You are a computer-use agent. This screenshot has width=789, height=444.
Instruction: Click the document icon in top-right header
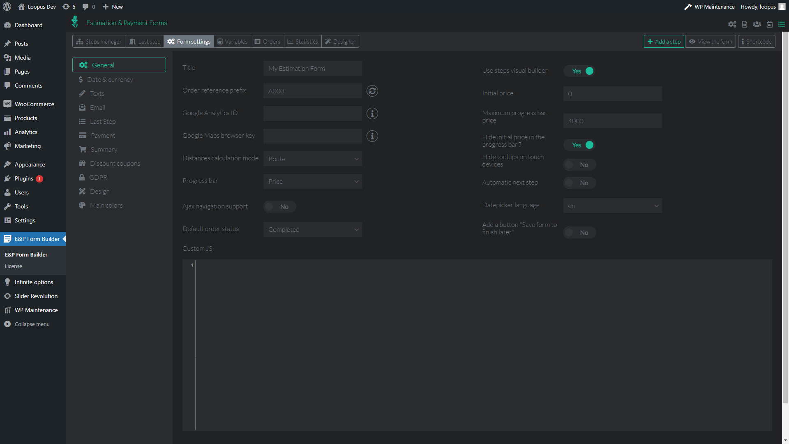[x=745, y=25]
